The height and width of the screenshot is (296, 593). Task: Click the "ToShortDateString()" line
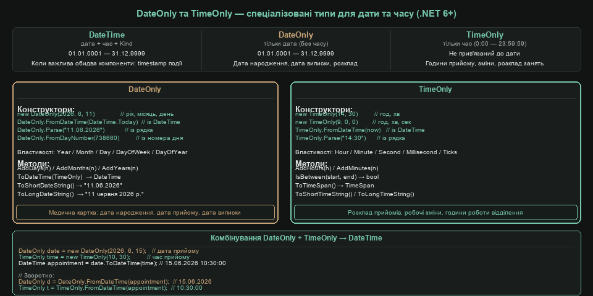coord(70,186)
